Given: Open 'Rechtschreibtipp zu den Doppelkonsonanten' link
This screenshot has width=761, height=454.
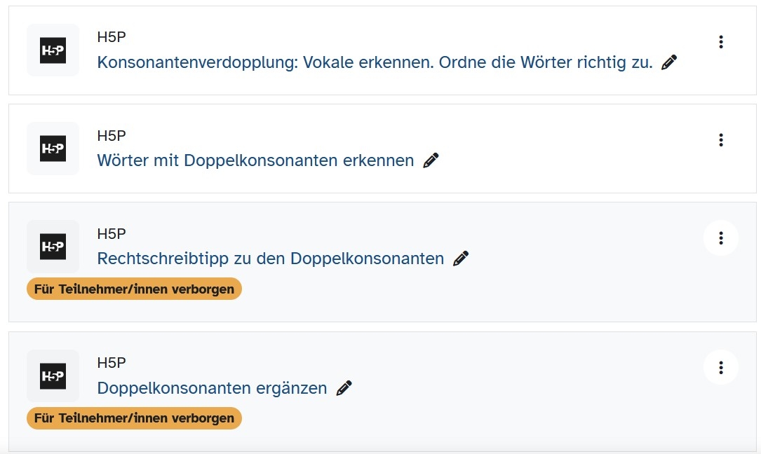Looking at the screenshot, I should [270, 259].
